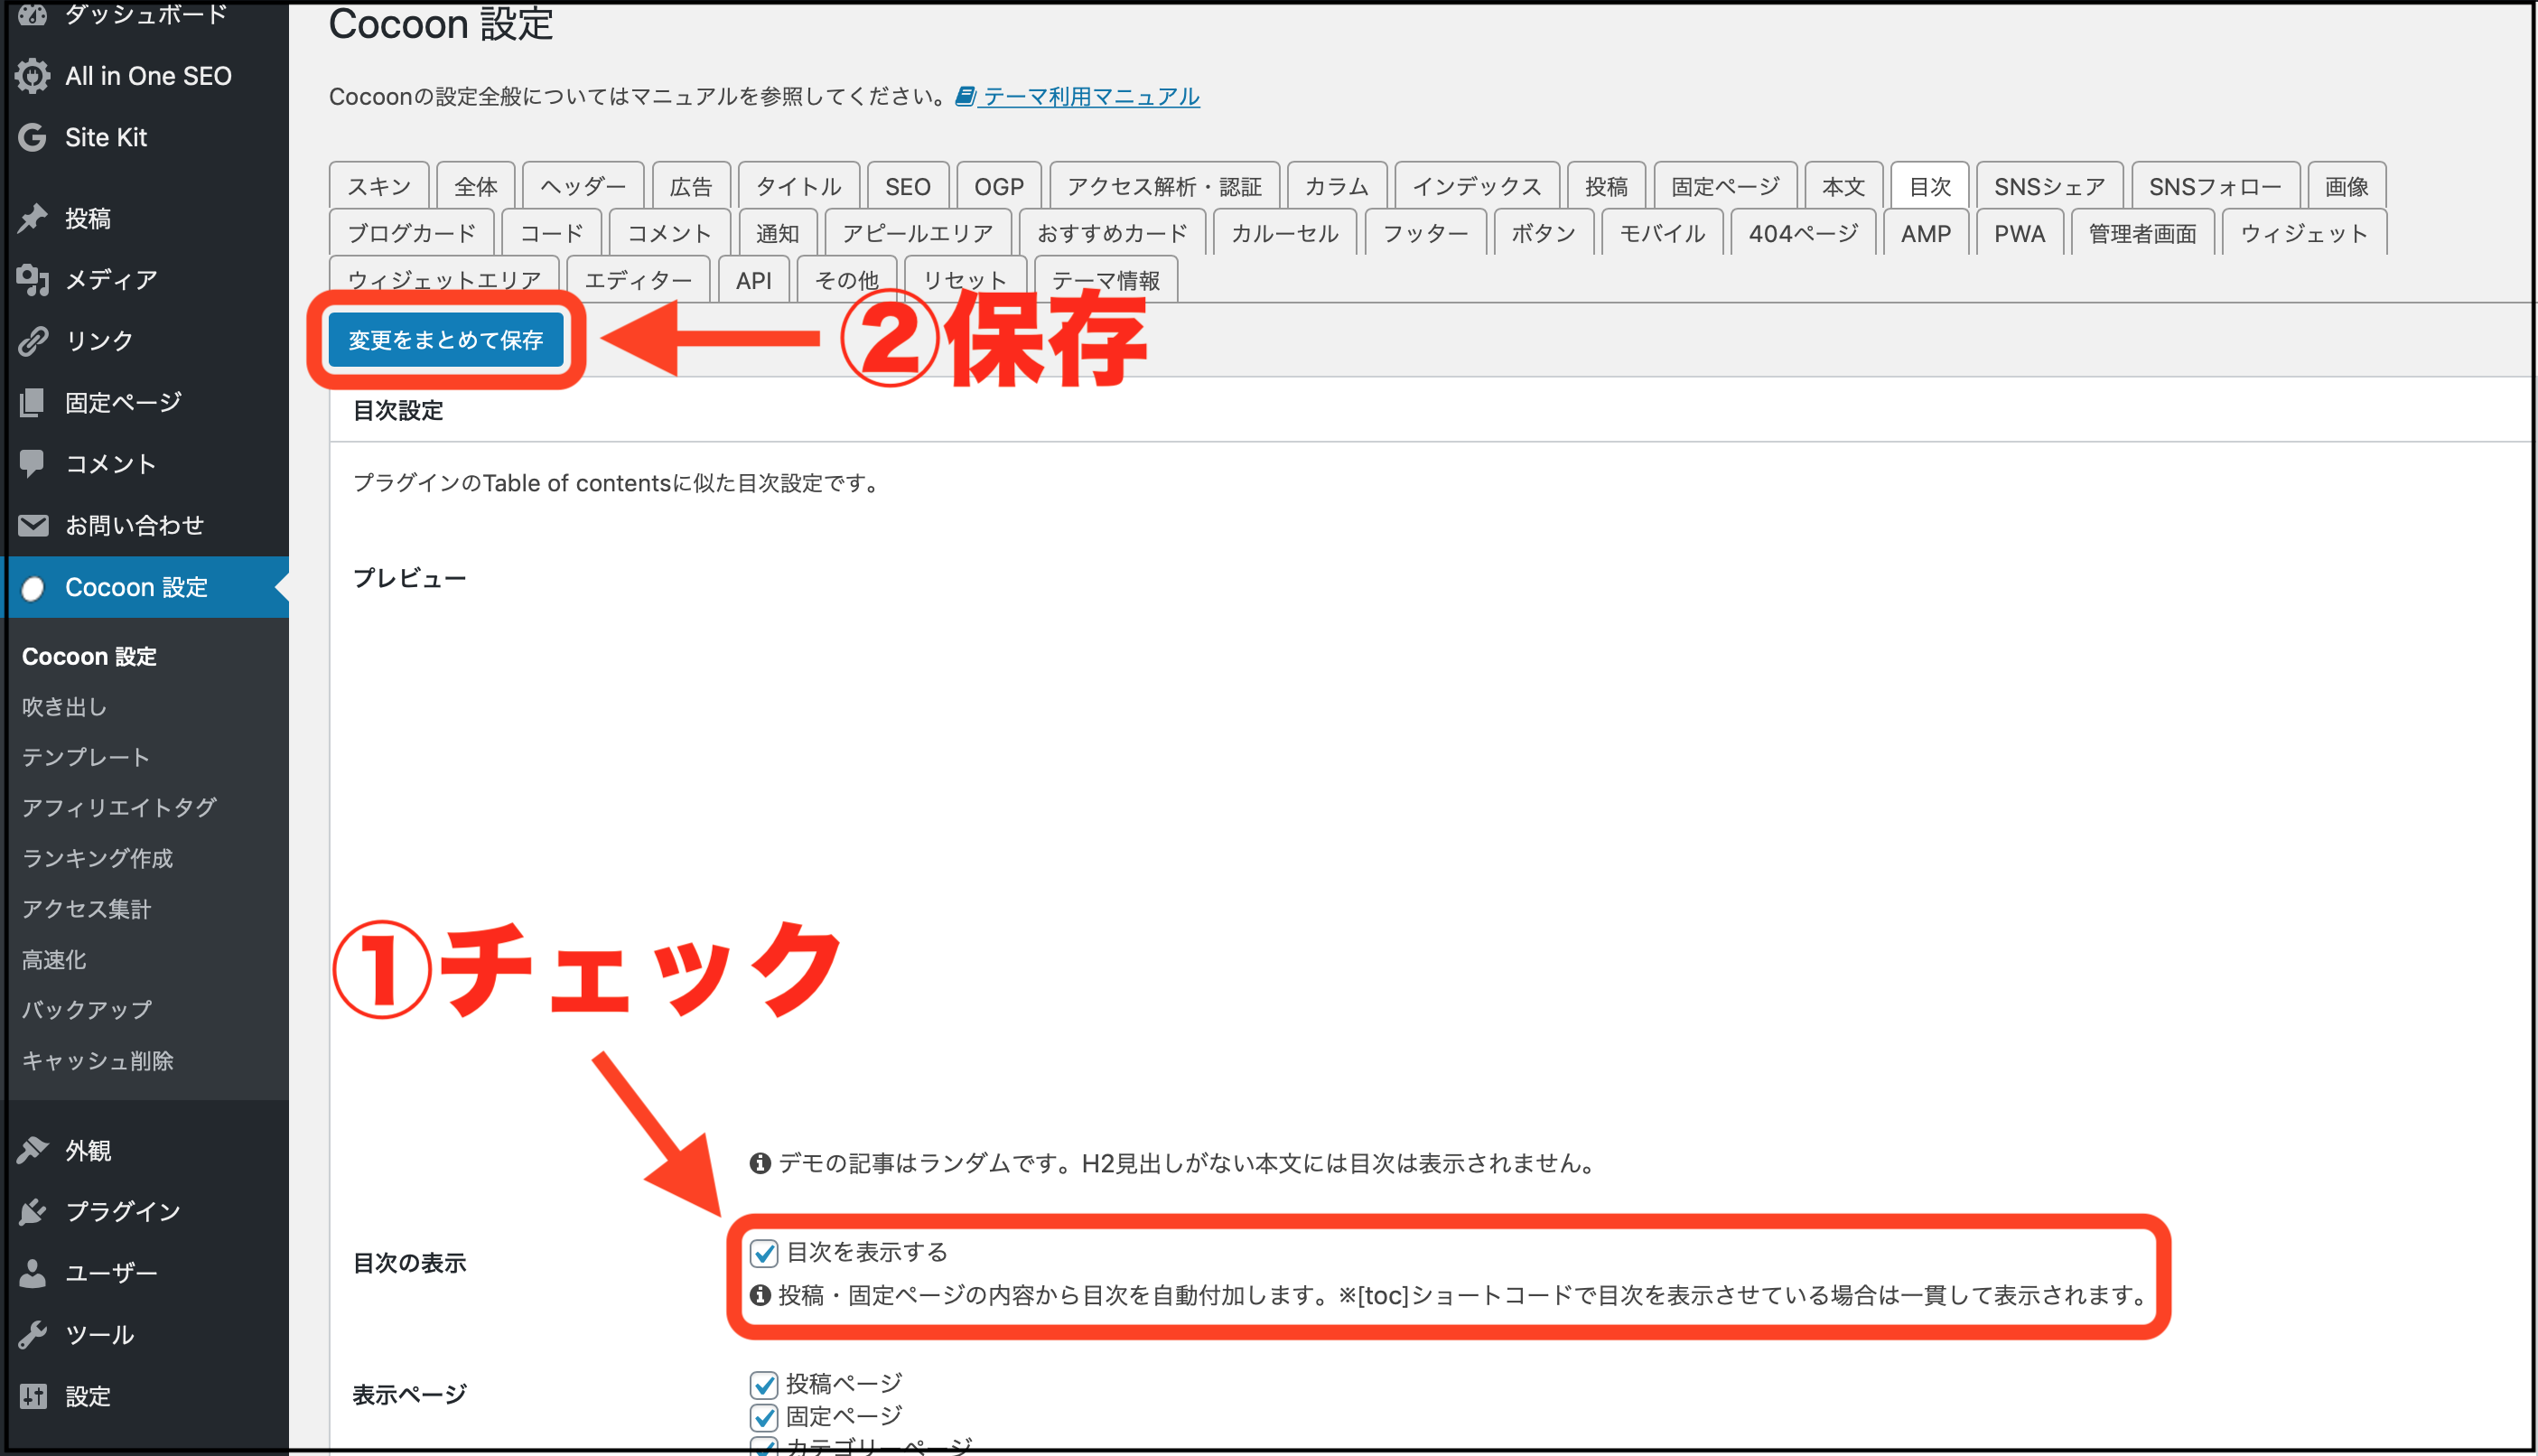Toggle the 目次を表示する checkbox
The width and height of the screenshot is (2538, 1456).
764,1252
